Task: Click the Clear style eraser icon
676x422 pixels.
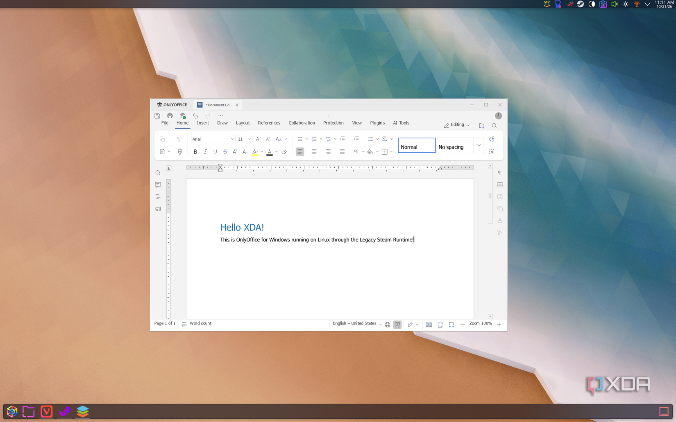Action: [x=284, y=152]
